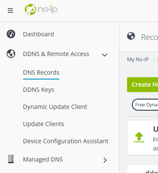This screenshot has width=158, height=173.
Task: Open DNS Records submenu item
Action: 41,73
